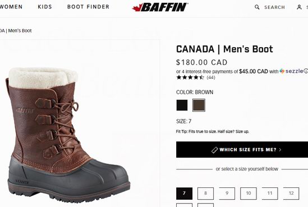Click the chevron after Which Size Fits Me
Viewport: 308px width, 207px height.
pyautogui.click(x=281, y=150)
